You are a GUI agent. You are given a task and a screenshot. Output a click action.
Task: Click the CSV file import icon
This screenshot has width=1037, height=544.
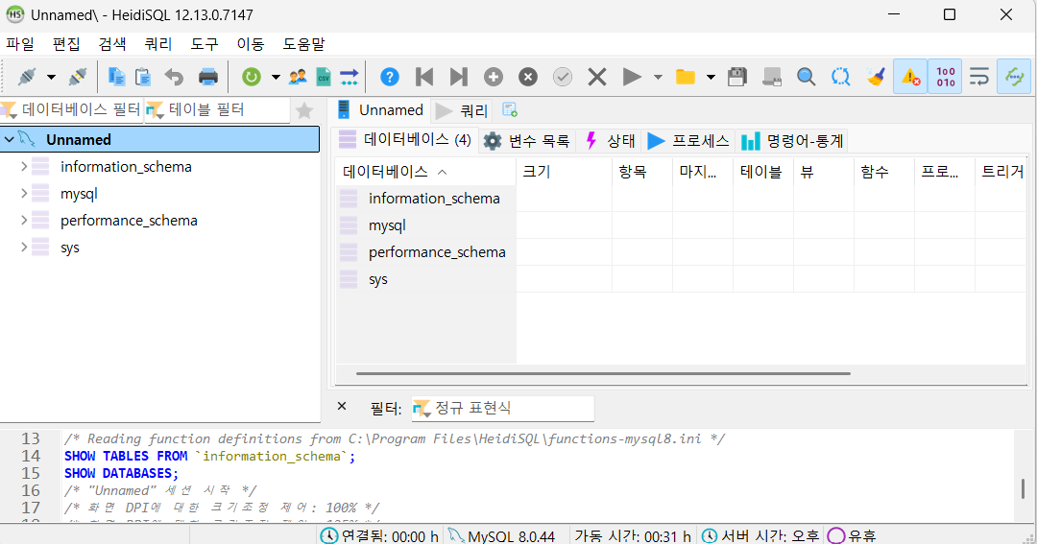(x=324, y=77)
